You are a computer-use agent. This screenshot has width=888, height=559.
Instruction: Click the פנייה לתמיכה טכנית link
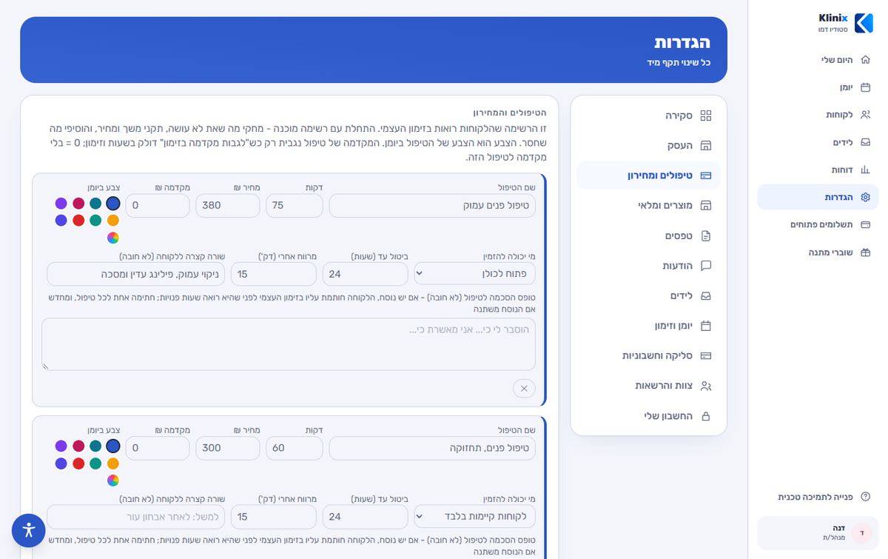point(818,497)
